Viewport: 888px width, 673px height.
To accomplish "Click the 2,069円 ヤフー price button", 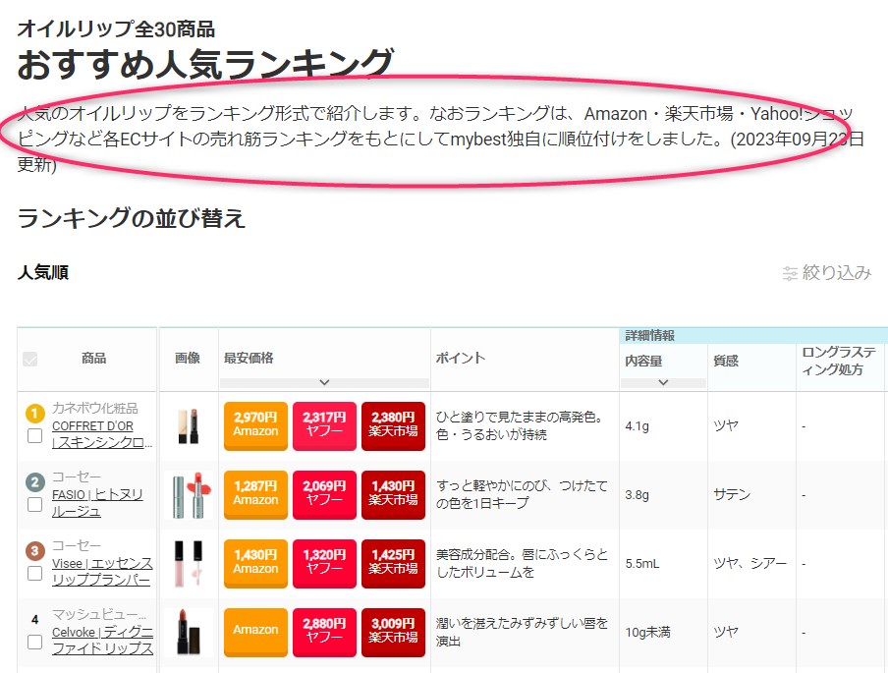I will [324, 494].
